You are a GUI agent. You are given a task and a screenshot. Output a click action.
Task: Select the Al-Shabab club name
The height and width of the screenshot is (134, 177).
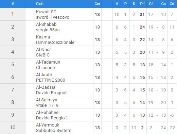pyautogui.click(x=46, y=24)
